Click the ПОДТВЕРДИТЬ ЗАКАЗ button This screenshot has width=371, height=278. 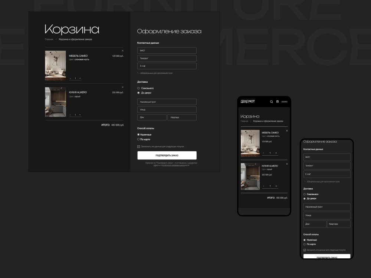pos(167,155)
